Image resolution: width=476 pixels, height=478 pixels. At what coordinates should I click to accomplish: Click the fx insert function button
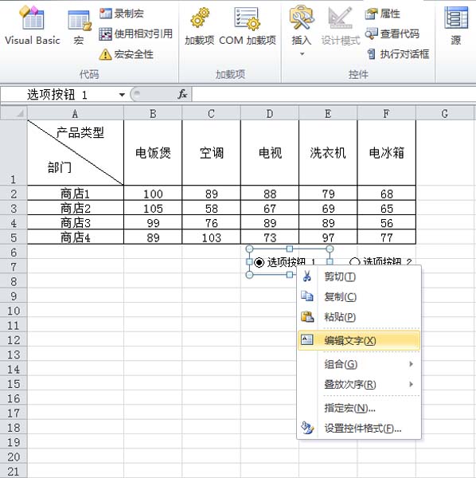coord(182,94)
